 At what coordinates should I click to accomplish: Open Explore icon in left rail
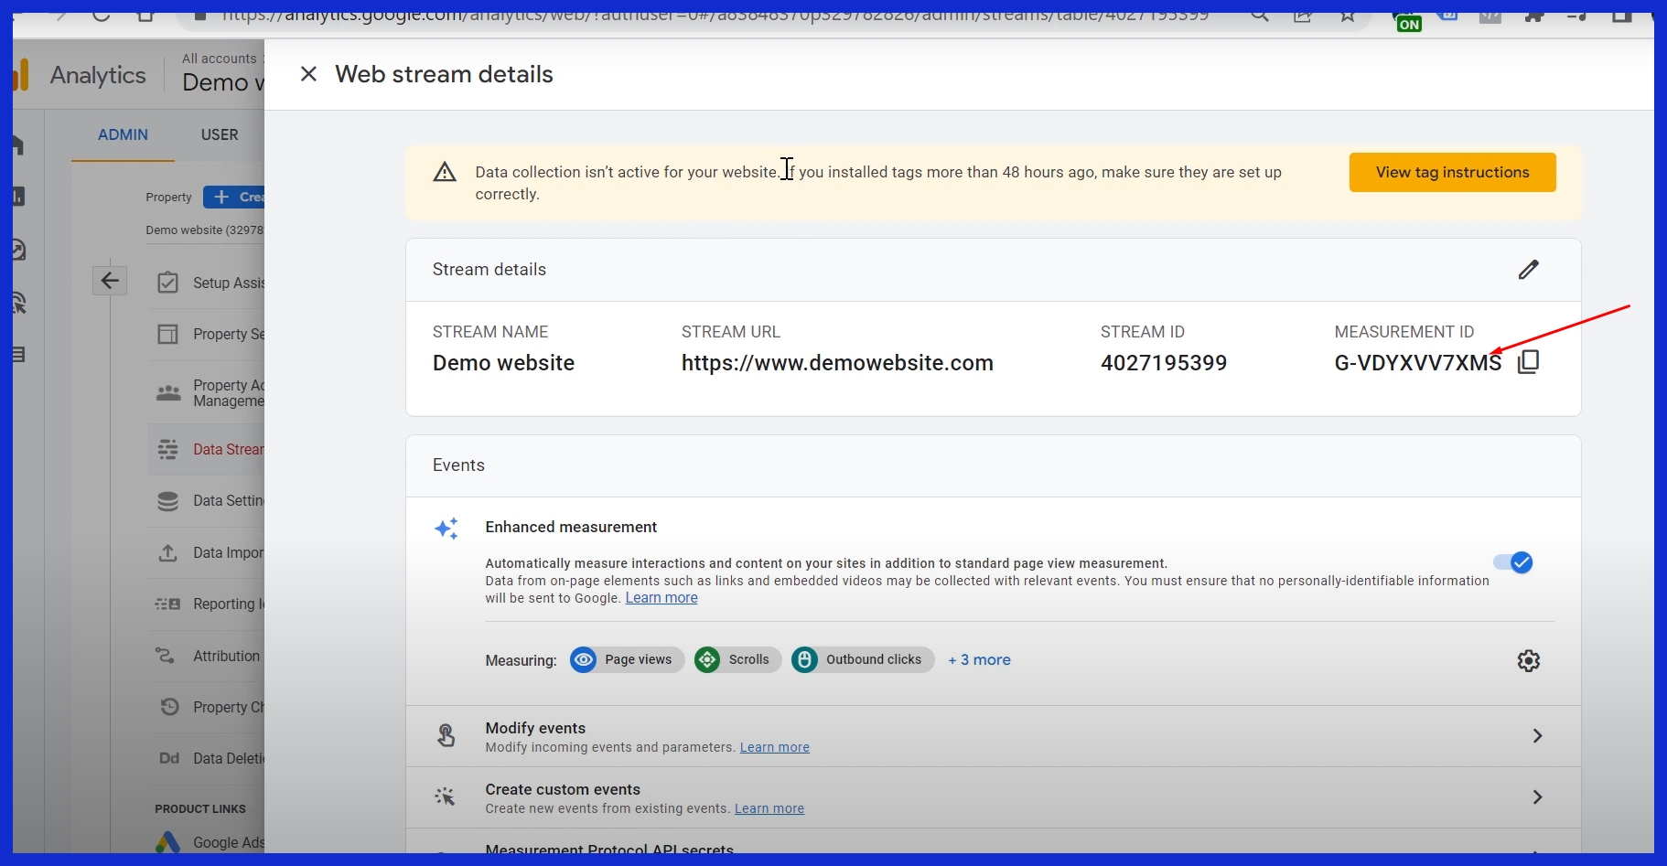[x=19, y=250]
